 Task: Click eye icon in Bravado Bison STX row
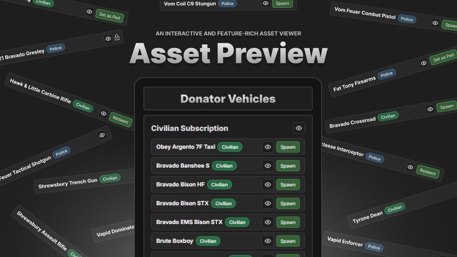pyautogui.click(x=268, y=203)
